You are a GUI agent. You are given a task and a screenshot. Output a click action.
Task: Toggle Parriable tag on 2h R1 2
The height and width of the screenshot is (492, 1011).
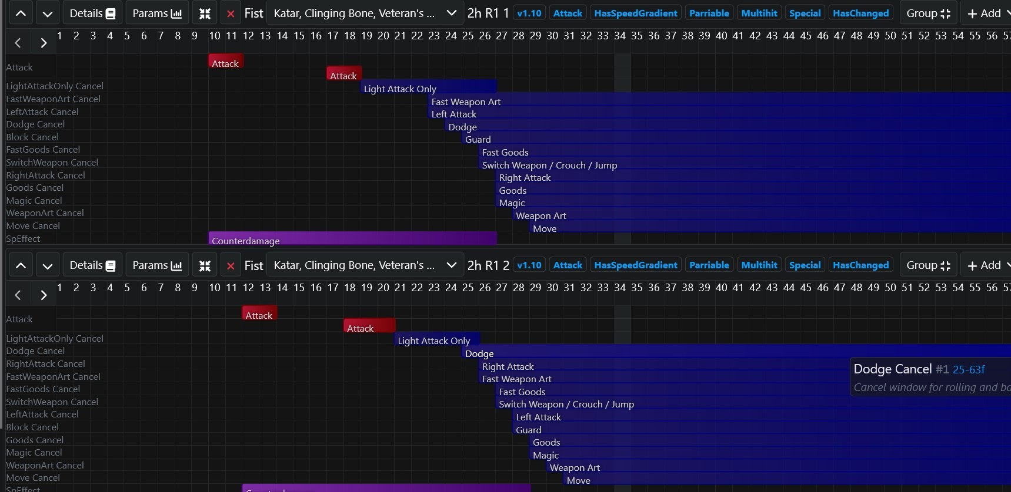709,265
